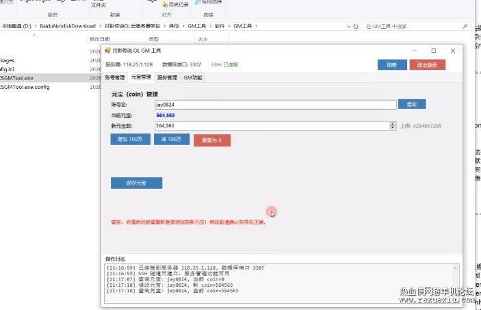Click the 上限 4294967295 limit label
This screenshot has height=310, width=481.
(x=421, y=126)
